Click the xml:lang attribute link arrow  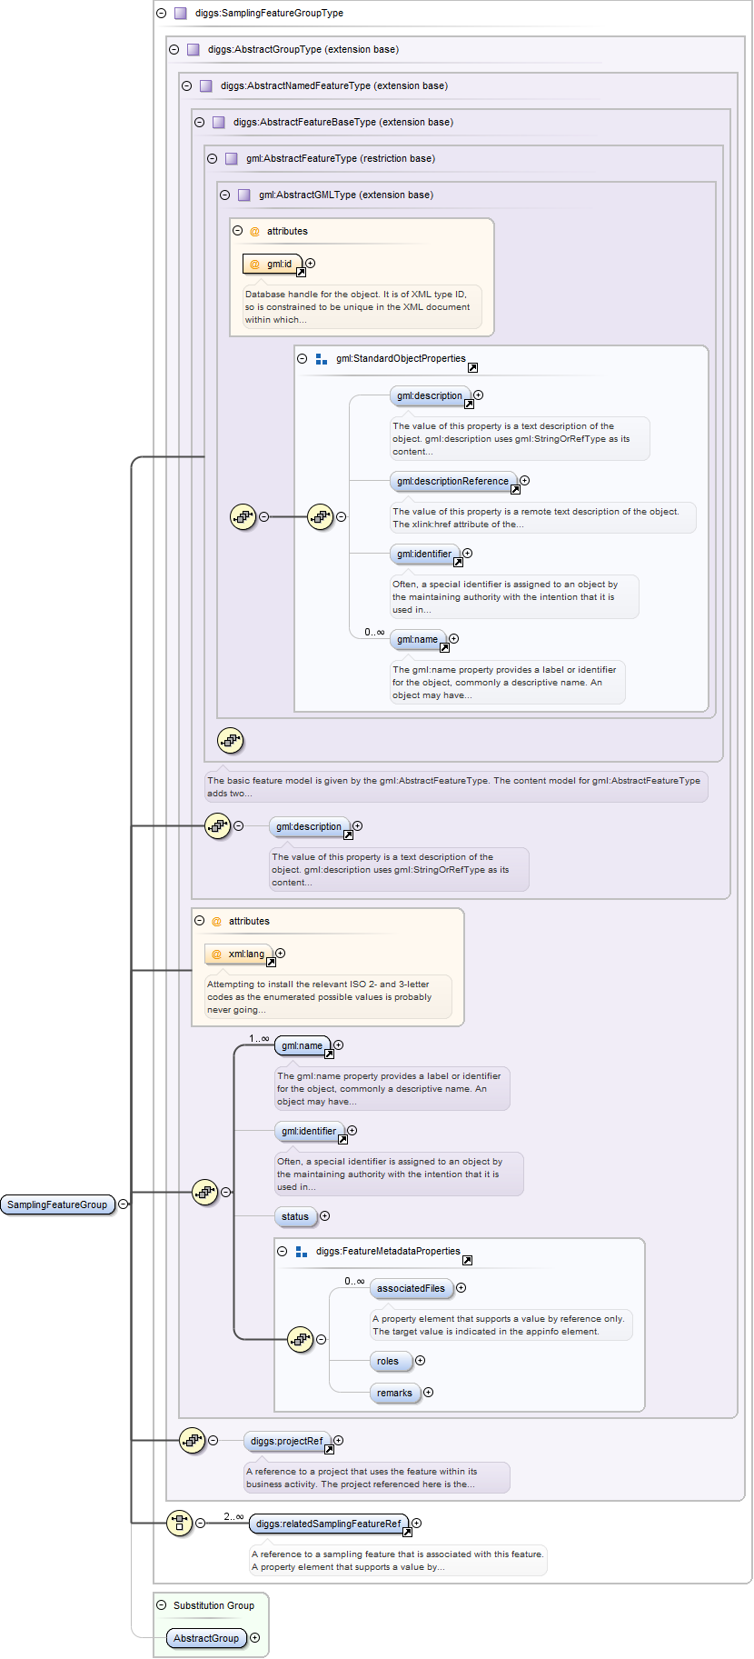pyautogui.click(x=271, y=962)
